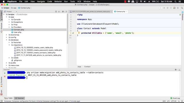The width and height of the screenshot is (184, 103).
Task: Click the collapse all icon in Project panel
Action: click(x=59, y=11)
